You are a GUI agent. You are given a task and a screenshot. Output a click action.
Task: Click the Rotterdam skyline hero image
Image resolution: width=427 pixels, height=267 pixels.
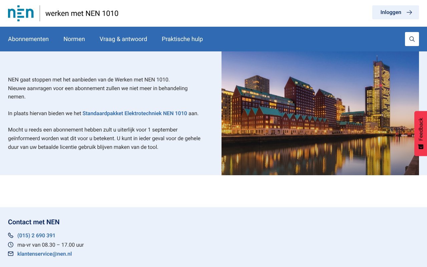click(x=320, y=113)
